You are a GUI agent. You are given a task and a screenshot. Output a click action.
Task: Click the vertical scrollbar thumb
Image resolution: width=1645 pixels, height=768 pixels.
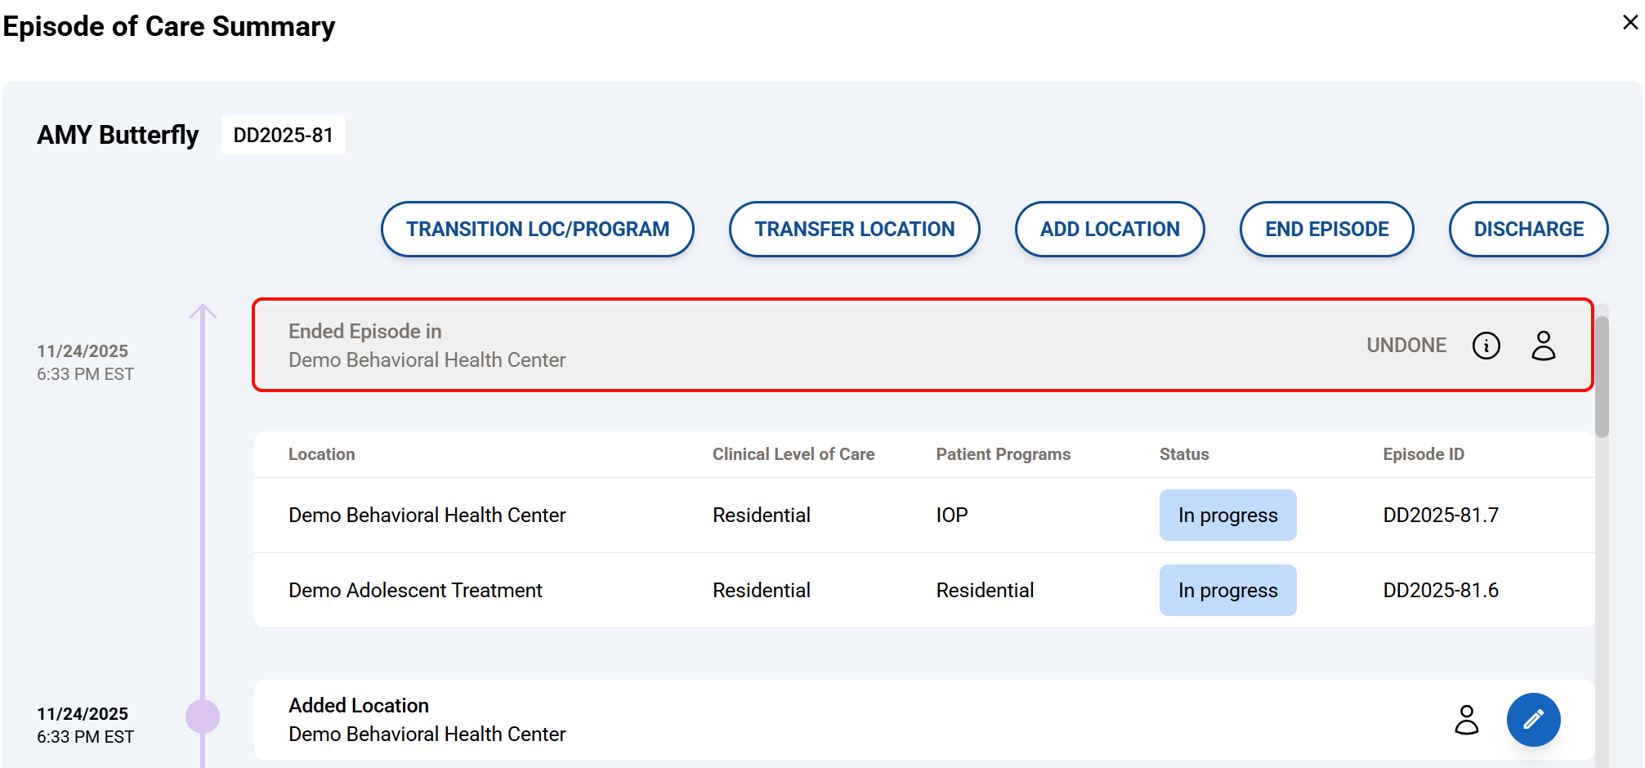(1602, 376)
